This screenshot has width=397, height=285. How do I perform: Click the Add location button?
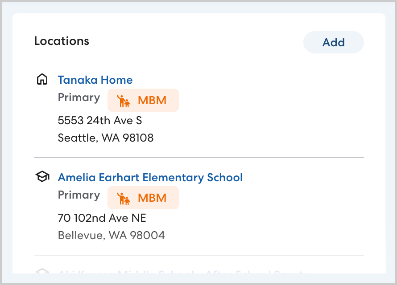click(x=333, y=42)
